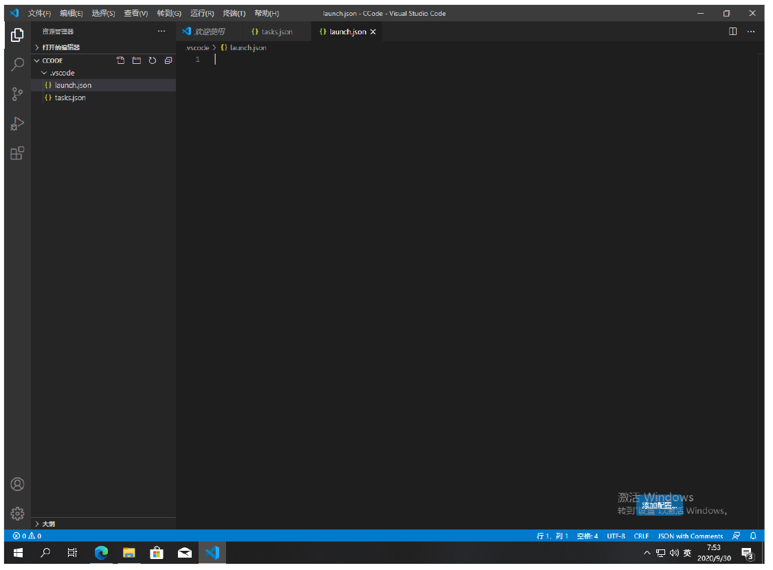Expand the 大纲 outline section

pyautogui.click(x=49, y=524)
